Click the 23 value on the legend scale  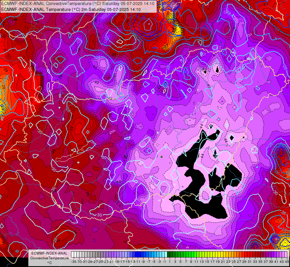click(x=228, y=262)
